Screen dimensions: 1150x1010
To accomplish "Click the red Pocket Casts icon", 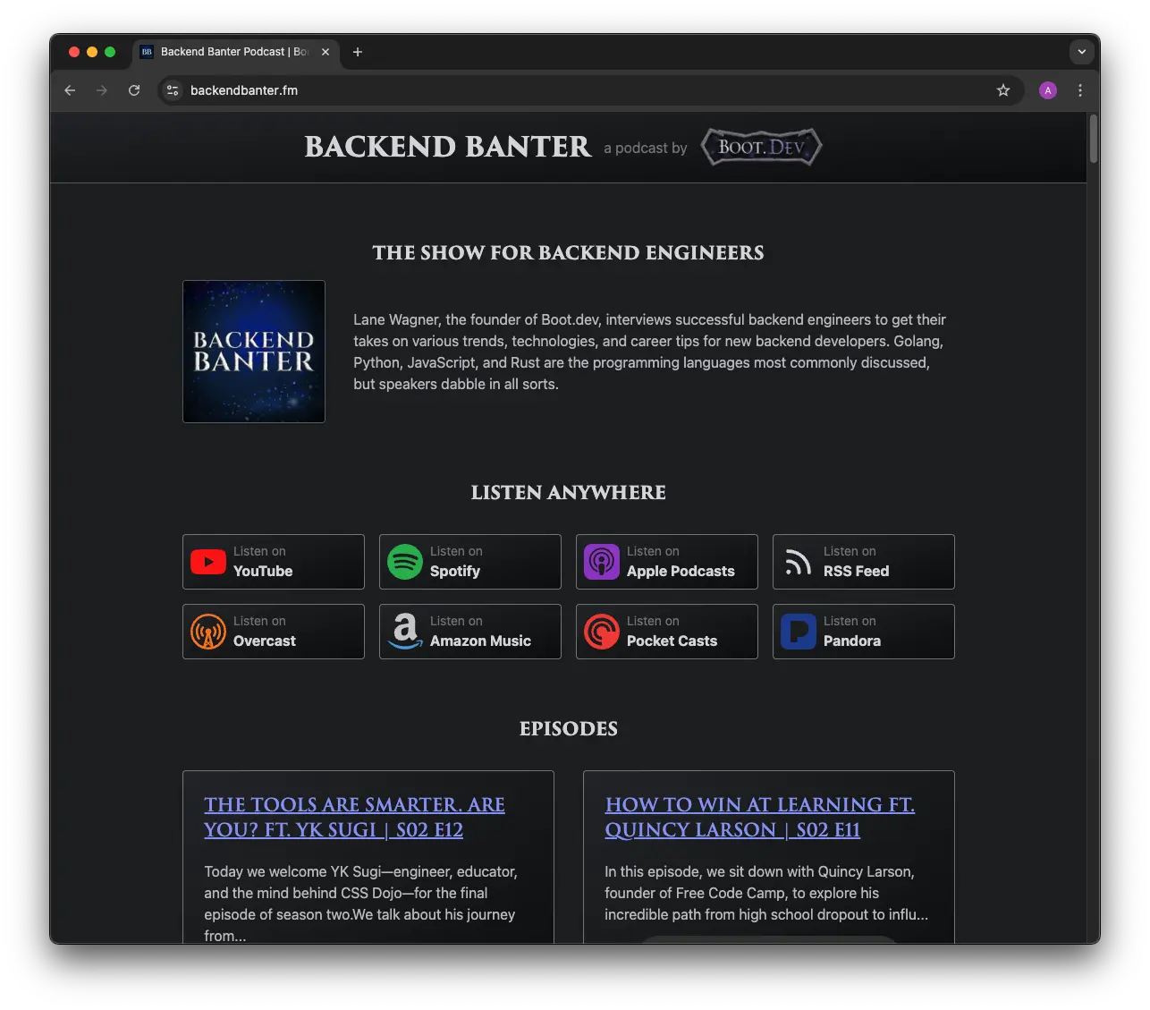I will pyautogui.click(x=602, y=632).
